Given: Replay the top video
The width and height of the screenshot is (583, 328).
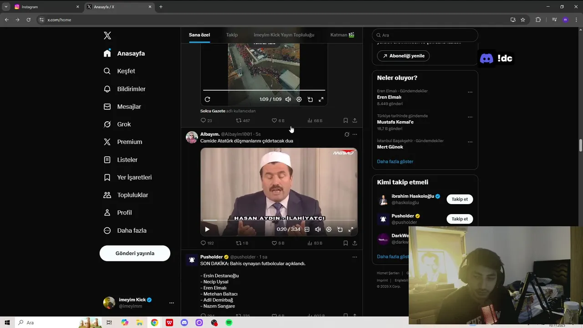Looking at the screenshot, I should (207, 99).
